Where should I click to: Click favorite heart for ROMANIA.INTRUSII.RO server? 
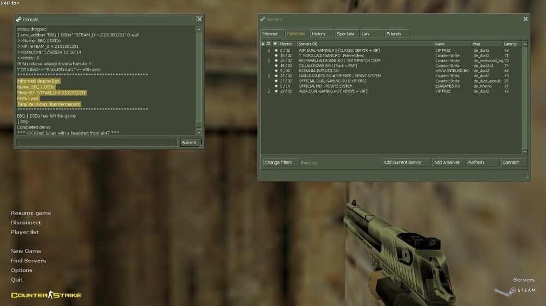tap(275, 71)
